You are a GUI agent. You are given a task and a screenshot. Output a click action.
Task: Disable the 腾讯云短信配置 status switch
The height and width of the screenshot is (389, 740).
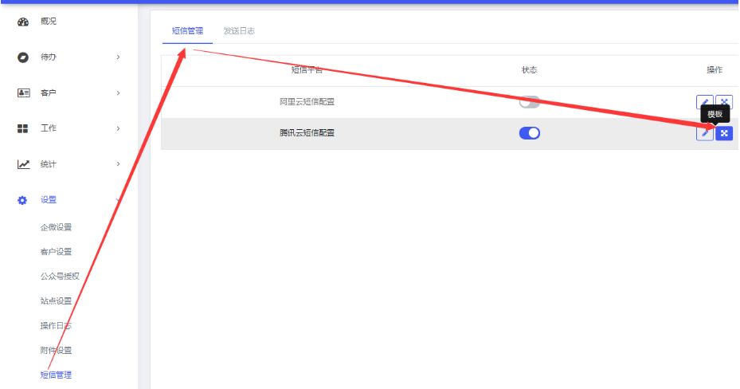[529, 133]
